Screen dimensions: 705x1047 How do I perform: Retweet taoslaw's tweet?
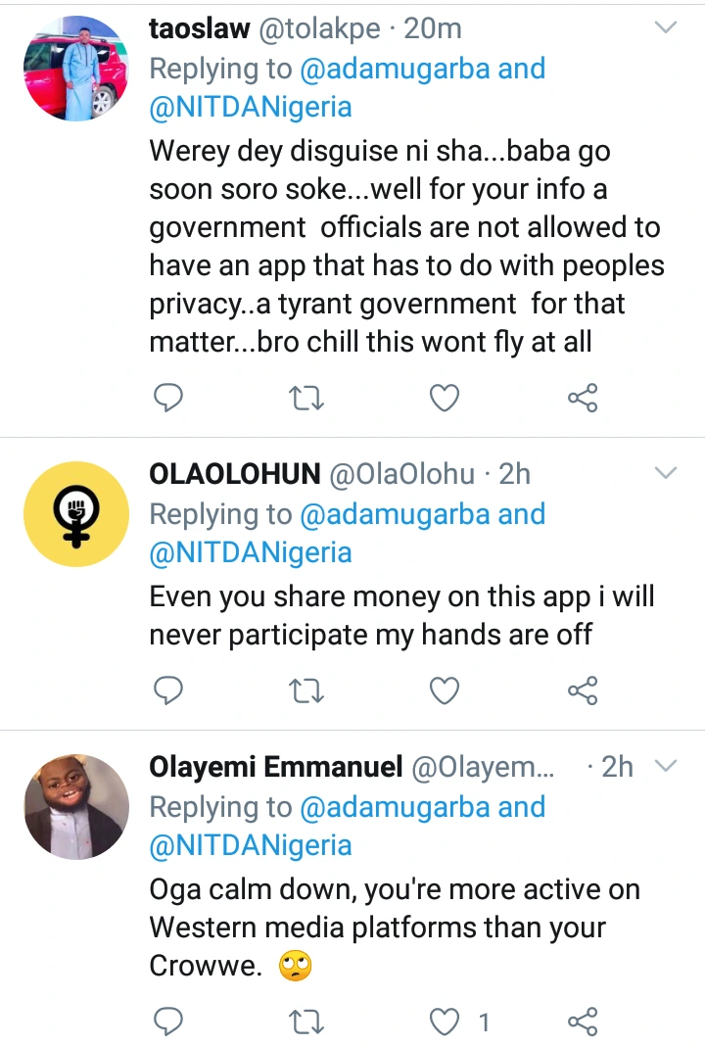tap(306, 398)
